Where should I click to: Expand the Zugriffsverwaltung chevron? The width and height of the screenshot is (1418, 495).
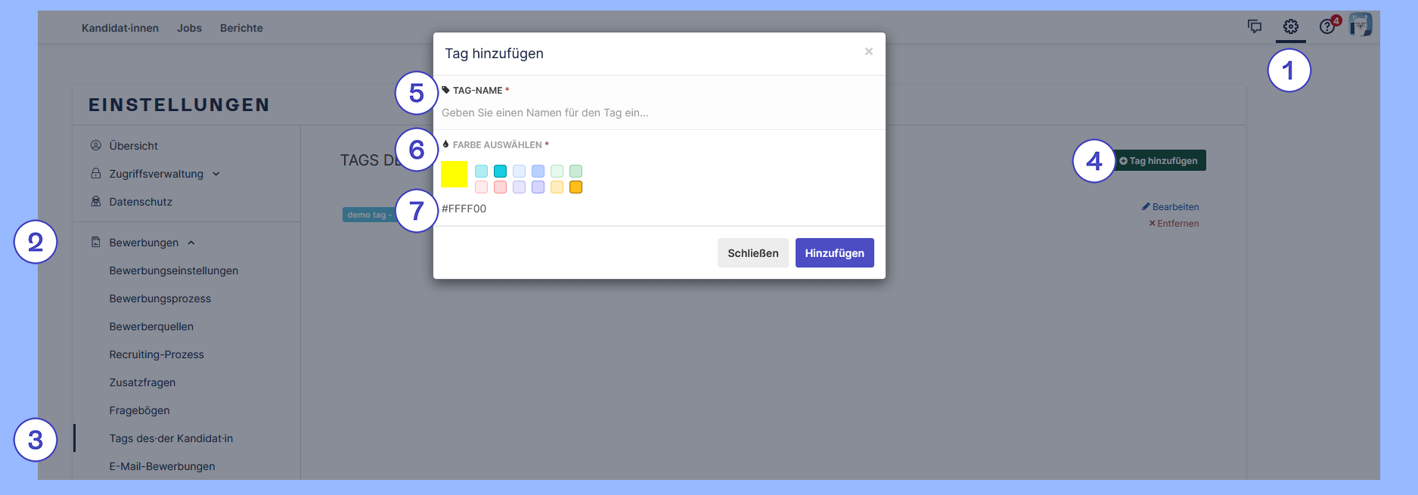point(216,174)
